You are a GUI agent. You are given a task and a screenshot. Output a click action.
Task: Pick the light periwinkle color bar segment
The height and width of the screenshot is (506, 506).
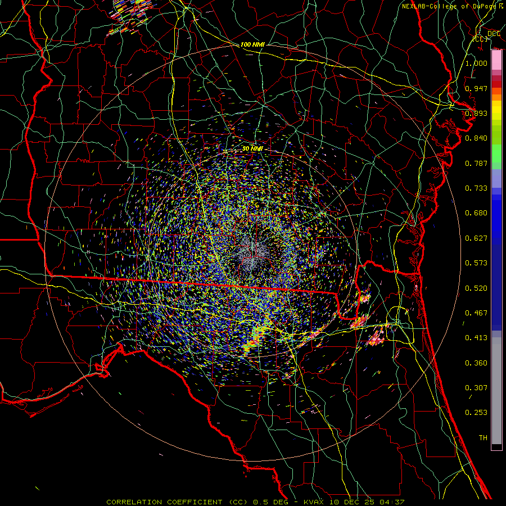pos(496,178)
